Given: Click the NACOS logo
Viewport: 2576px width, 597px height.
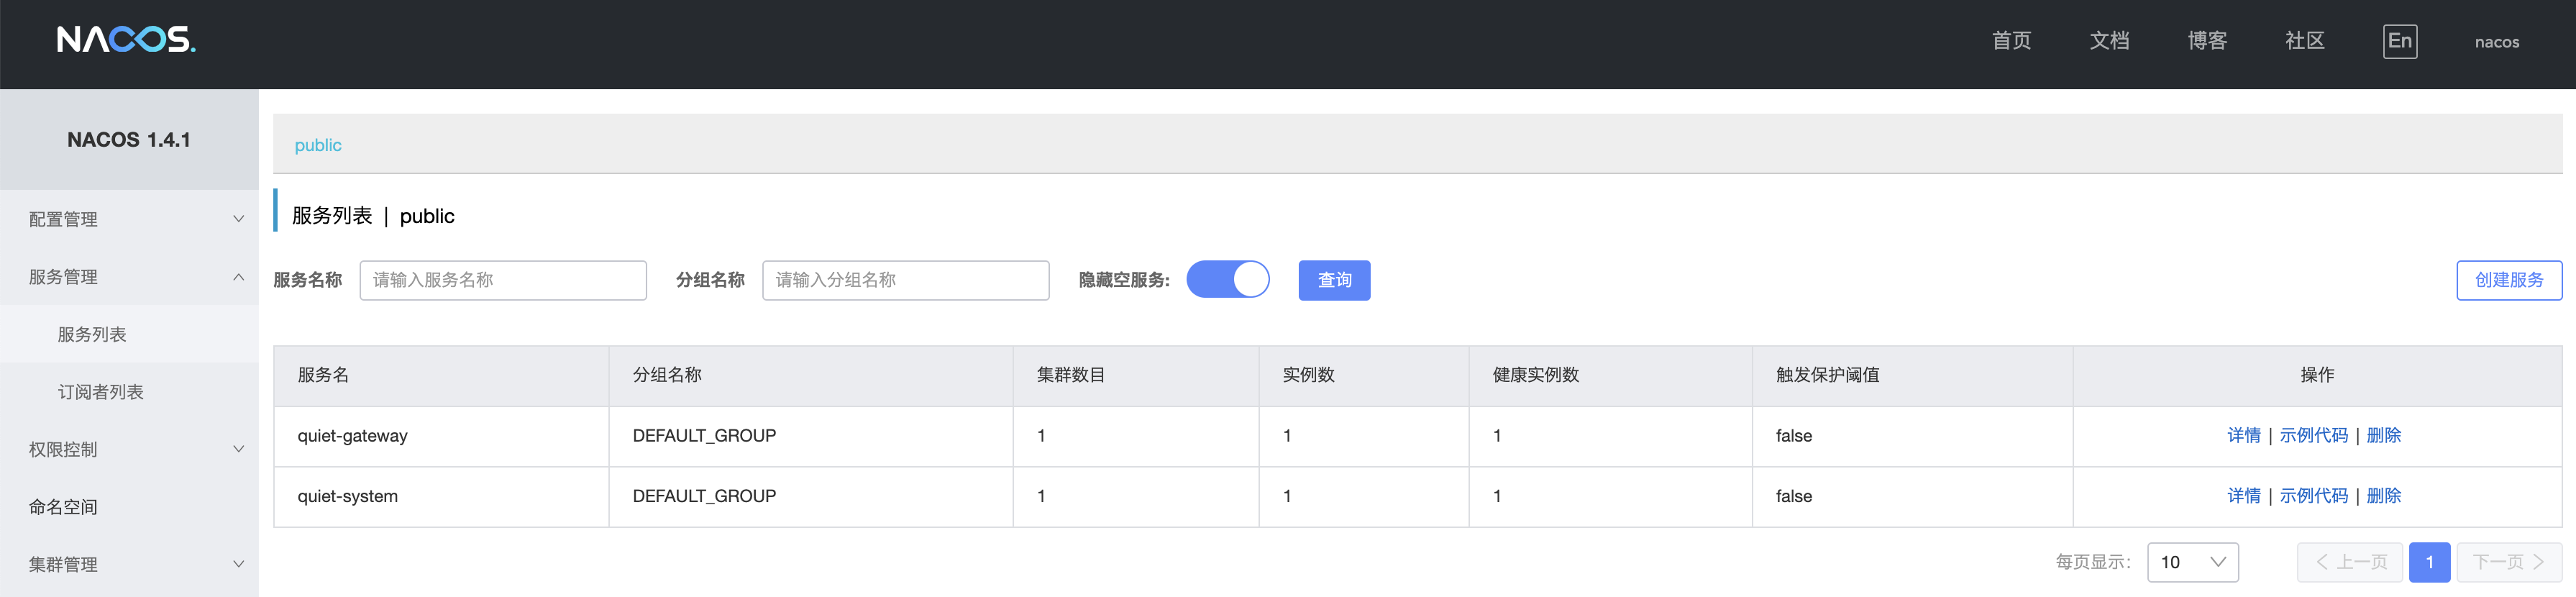Looking at the screenshot, I should 126,40.
